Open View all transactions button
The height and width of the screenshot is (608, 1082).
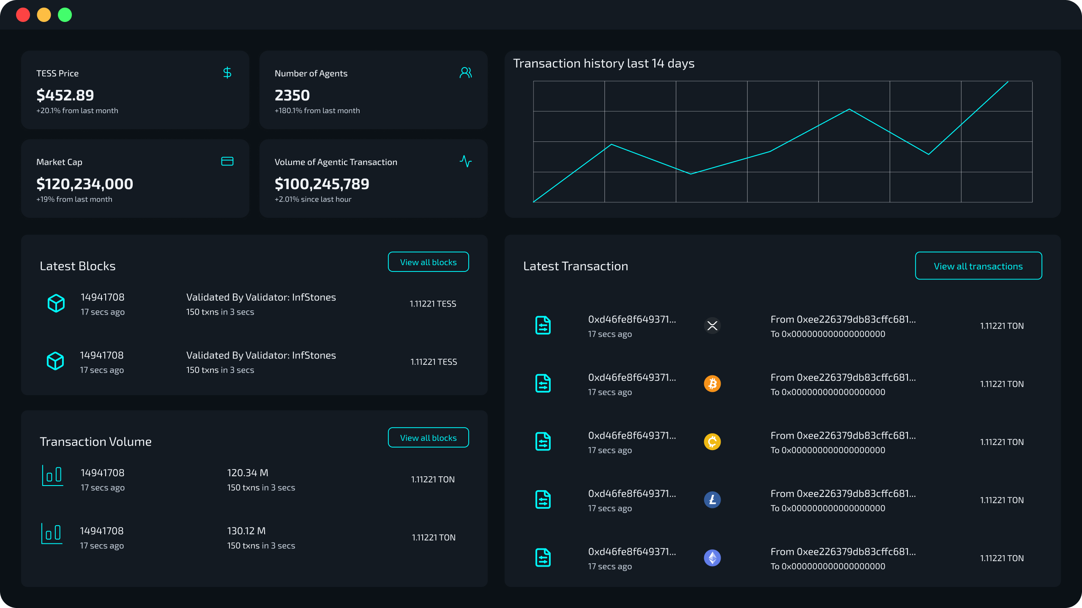[978, 266]
